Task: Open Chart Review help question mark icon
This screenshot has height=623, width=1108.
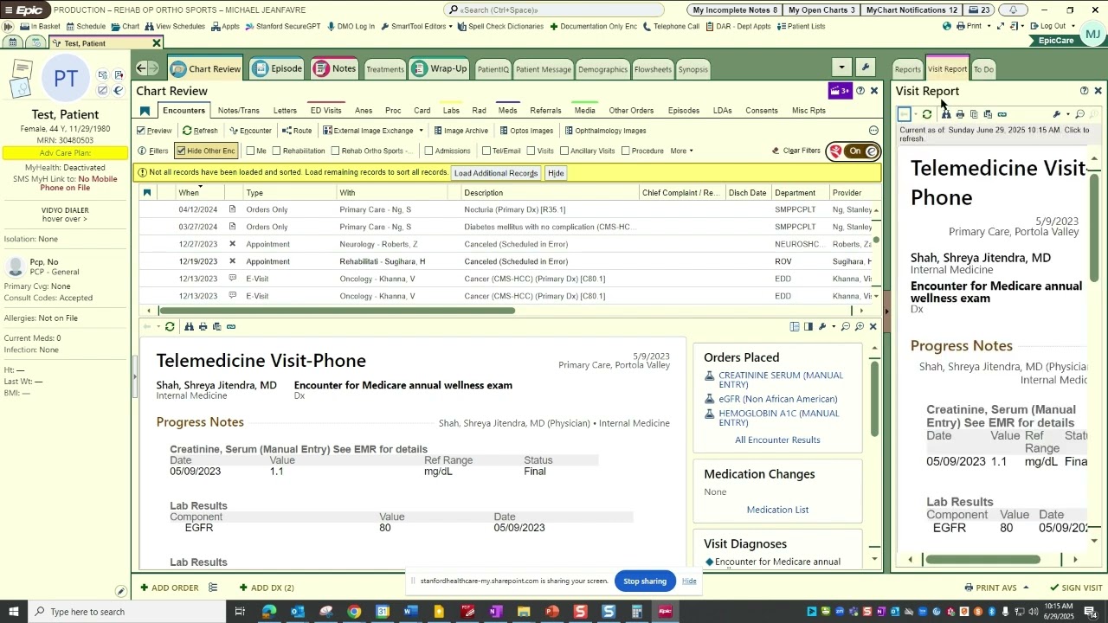Action: pos(860,91)
